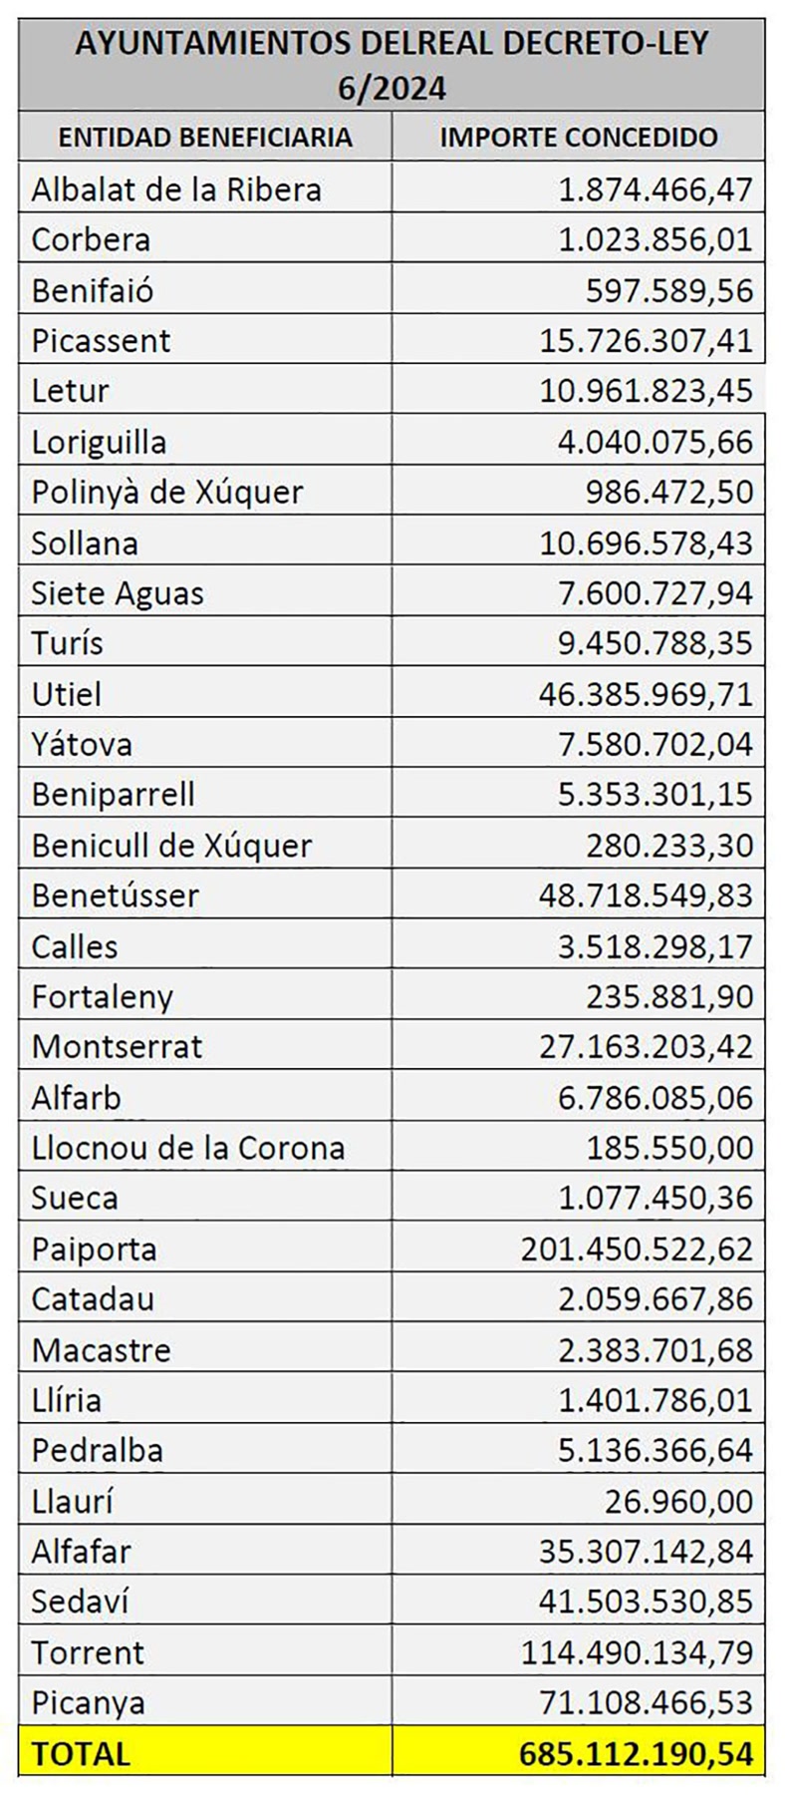The height and width of the screenshot is (1795, 785).
Task: Select the Picassent entity cell
Action: click(x=205, y=339)
